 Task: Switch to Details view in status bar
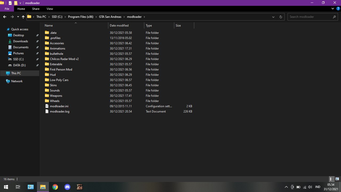[331, 179]
